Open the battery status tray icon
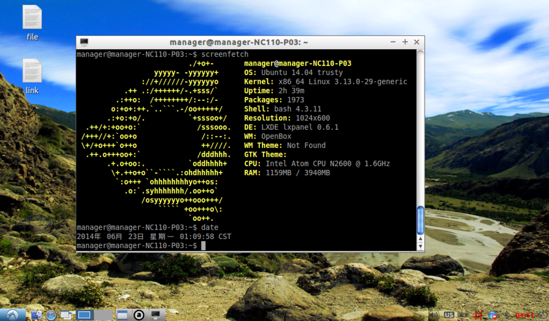The width and height of the screenshot is (549, 321). (x=463, y=316)
